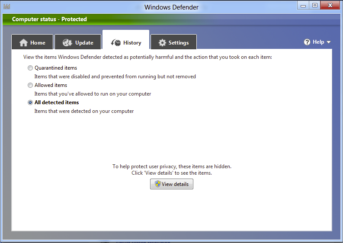Image resolution: width=343 pixels, height=243 pixels.
Task: Open the Home tab
Action: coord(32,42)
